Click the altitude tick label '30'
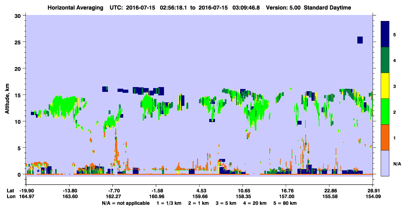The width and height of the screenshot is (414, 212). (18, 16)
